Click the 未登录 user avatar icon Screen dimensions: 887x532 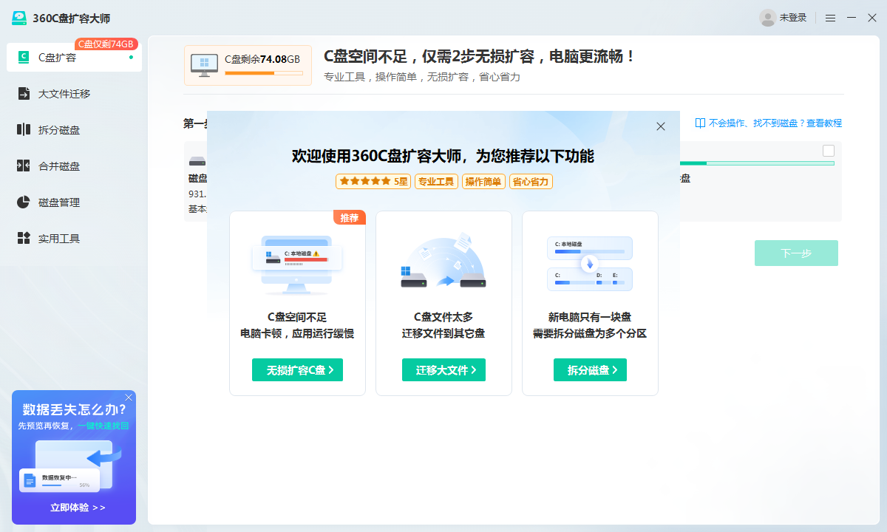pyautogui.click(x=768, y=18)
